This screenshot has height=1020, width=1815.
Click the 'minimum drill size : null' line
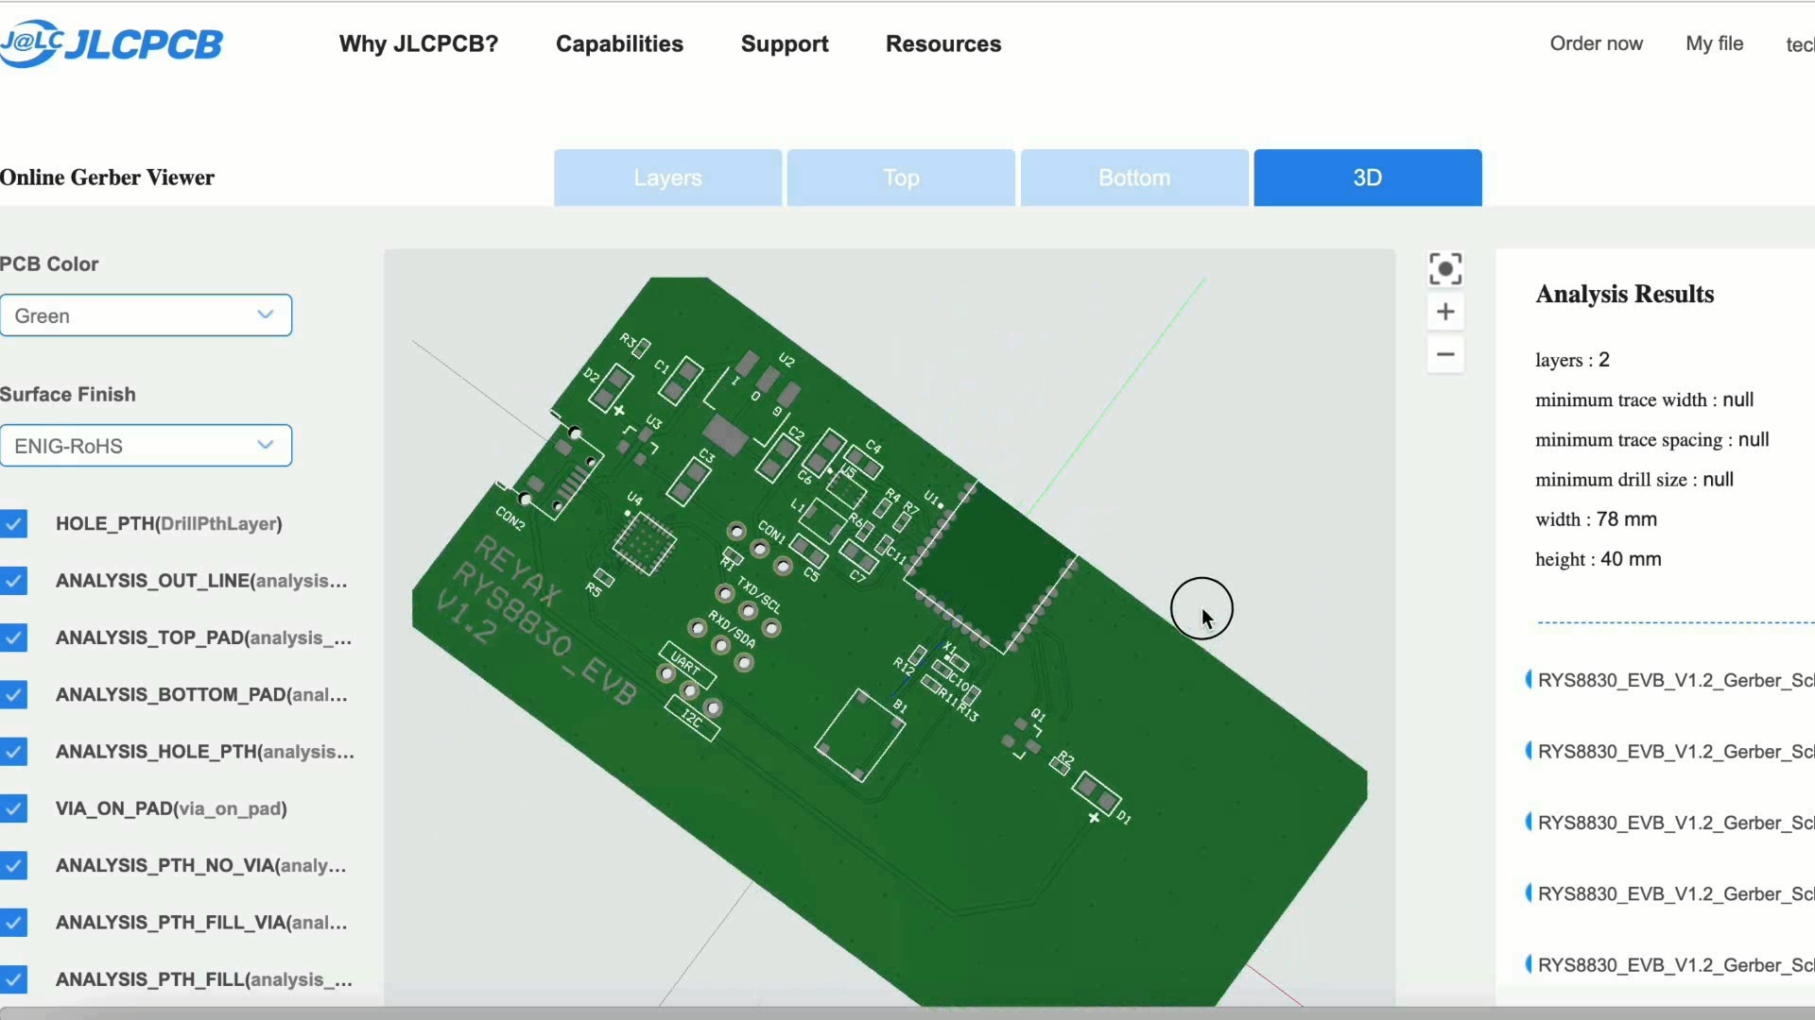[x=1634, y=480]
